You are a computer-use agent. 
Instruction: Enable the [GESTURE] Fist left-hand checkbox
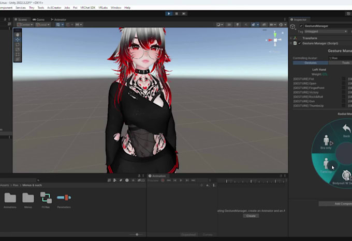[x=344, y=79]
